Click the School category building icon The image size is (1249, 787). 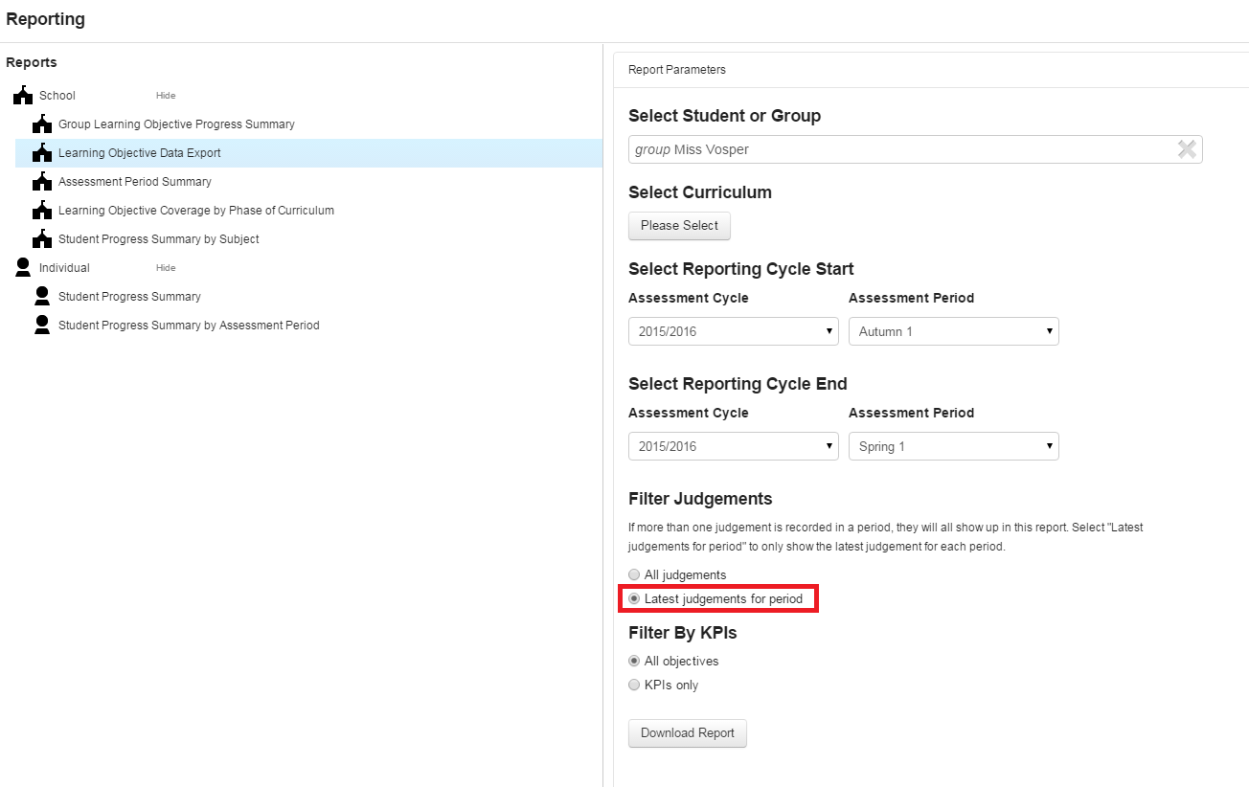23,96
